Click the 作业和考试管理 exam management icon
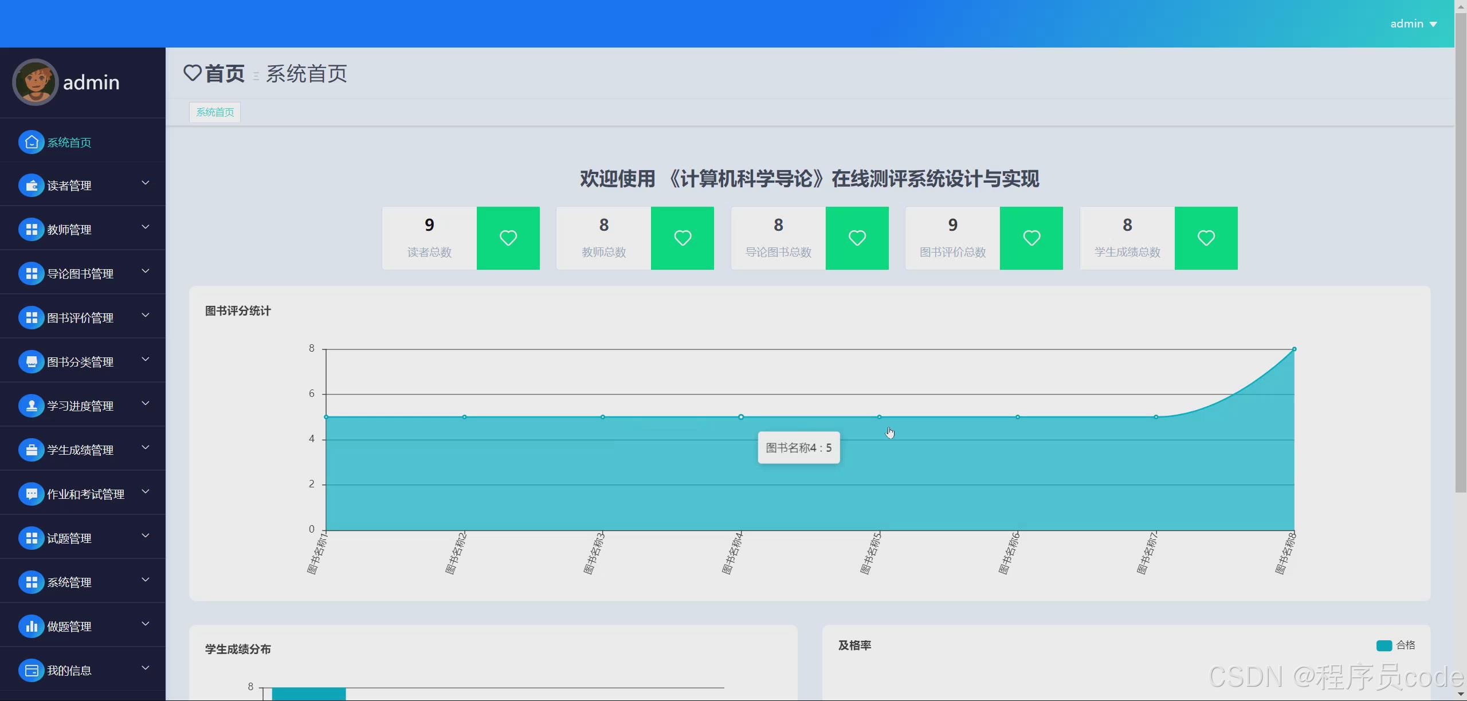 point(32,494)
